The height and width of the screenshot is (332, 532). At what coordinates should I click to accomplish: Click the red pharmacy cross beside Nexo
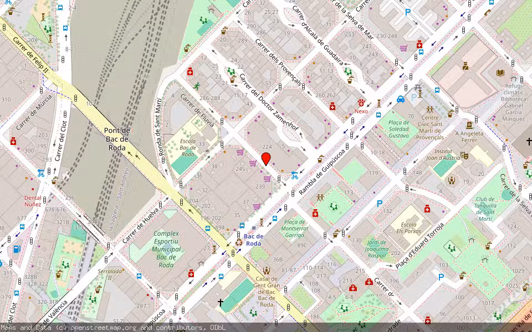tap(362, 103)
